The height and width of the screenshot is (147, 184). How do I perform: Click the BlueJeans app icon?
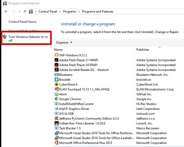pos(56,75)
